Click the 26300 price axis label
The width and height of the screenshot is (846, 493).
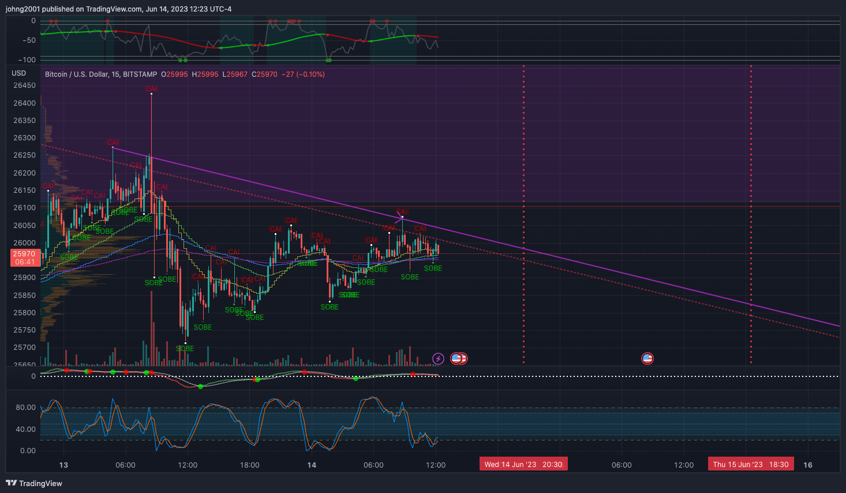pos(24,138)
